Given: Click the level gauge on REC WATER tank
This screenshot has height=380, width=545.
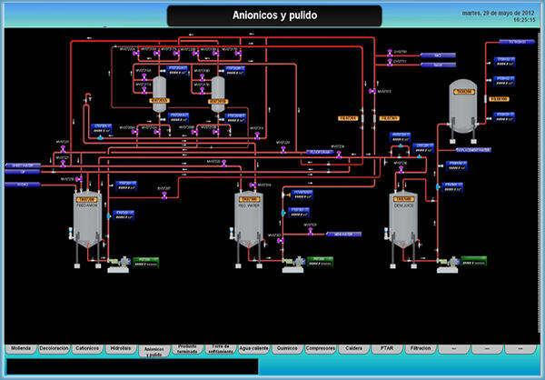Looking at the screenshot, I should coord(231,233).
